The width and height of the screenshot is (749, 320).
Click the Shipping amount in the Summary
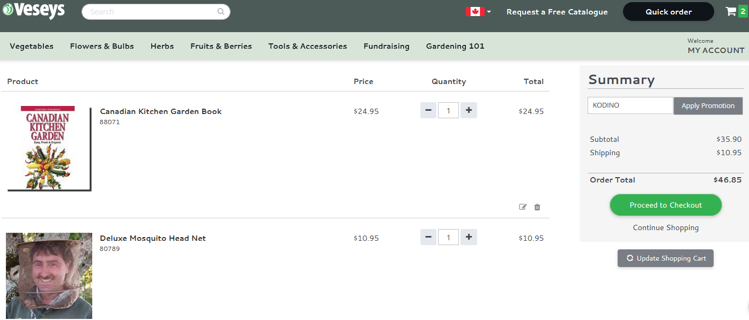[x=729, y=153]
